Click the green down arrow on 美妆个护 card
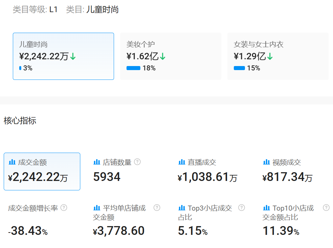Image resolution: width=333 pixels, height=248 pixels. coord(163,56)
